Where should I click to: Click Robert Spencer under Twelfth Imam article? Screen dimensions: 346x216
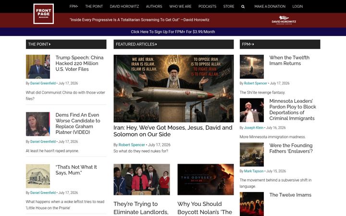256,84
